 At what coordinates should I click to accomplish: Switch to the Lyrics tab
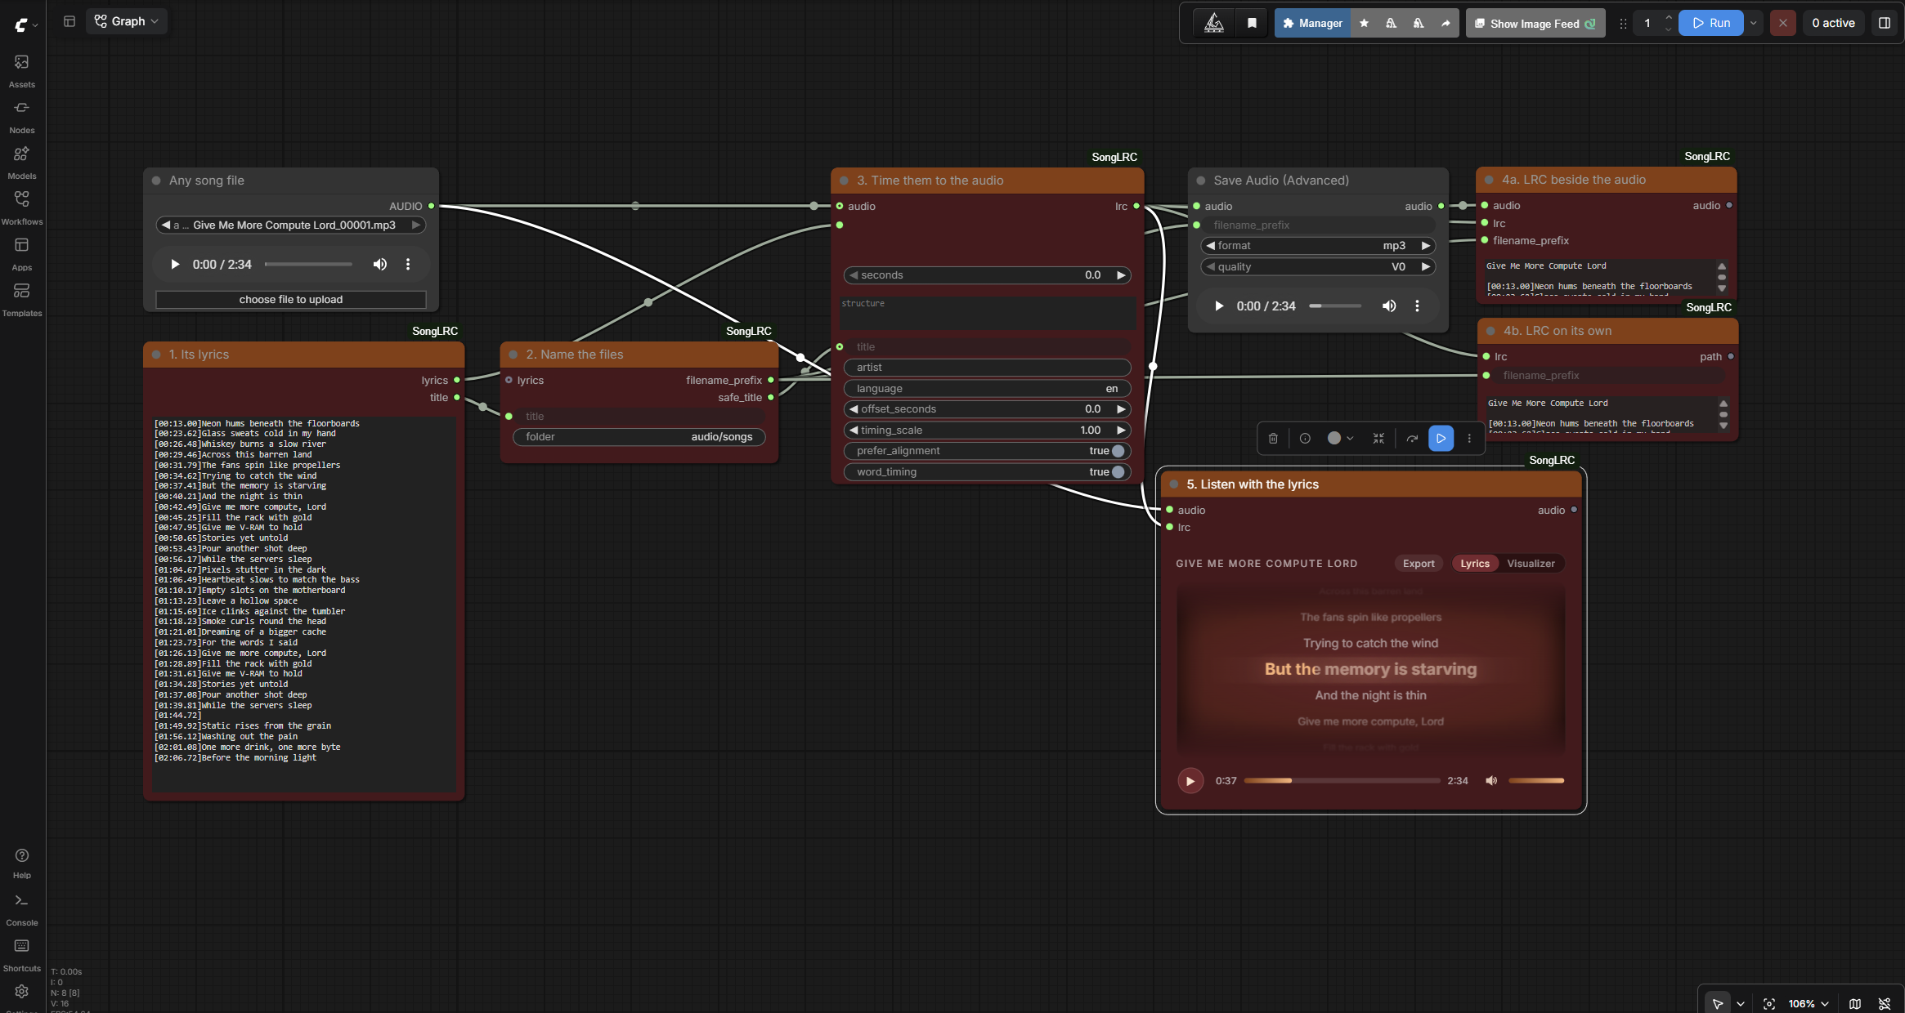coord(1475,564)
